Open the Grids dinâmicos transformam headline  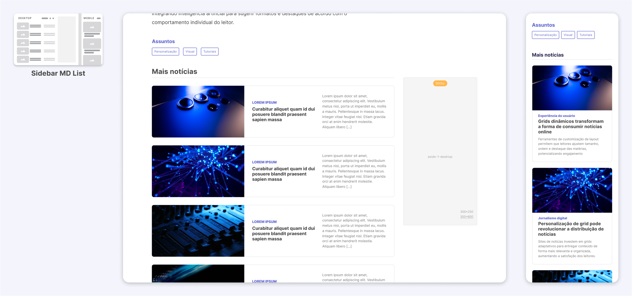pos(571,127)
